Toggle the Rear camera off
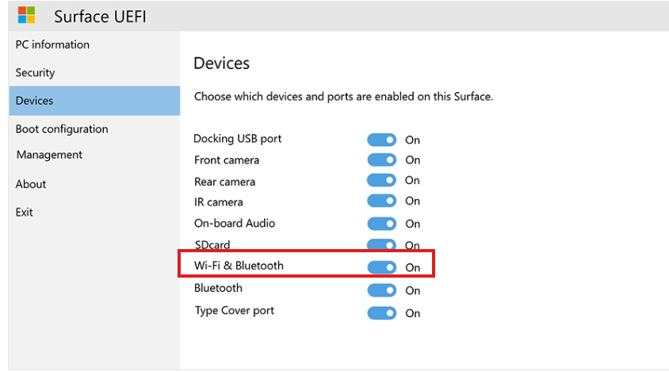Image resolution: width=669 pixels, height=372 pixels. click(381, 181)
